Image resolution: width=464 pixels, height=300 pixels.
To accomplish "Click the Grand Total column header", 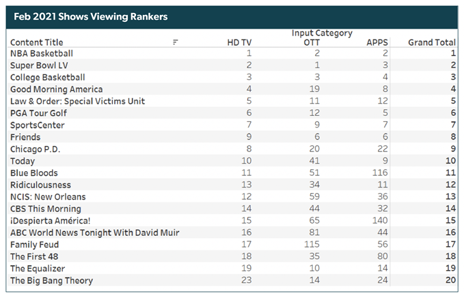I will coord(432,42).
